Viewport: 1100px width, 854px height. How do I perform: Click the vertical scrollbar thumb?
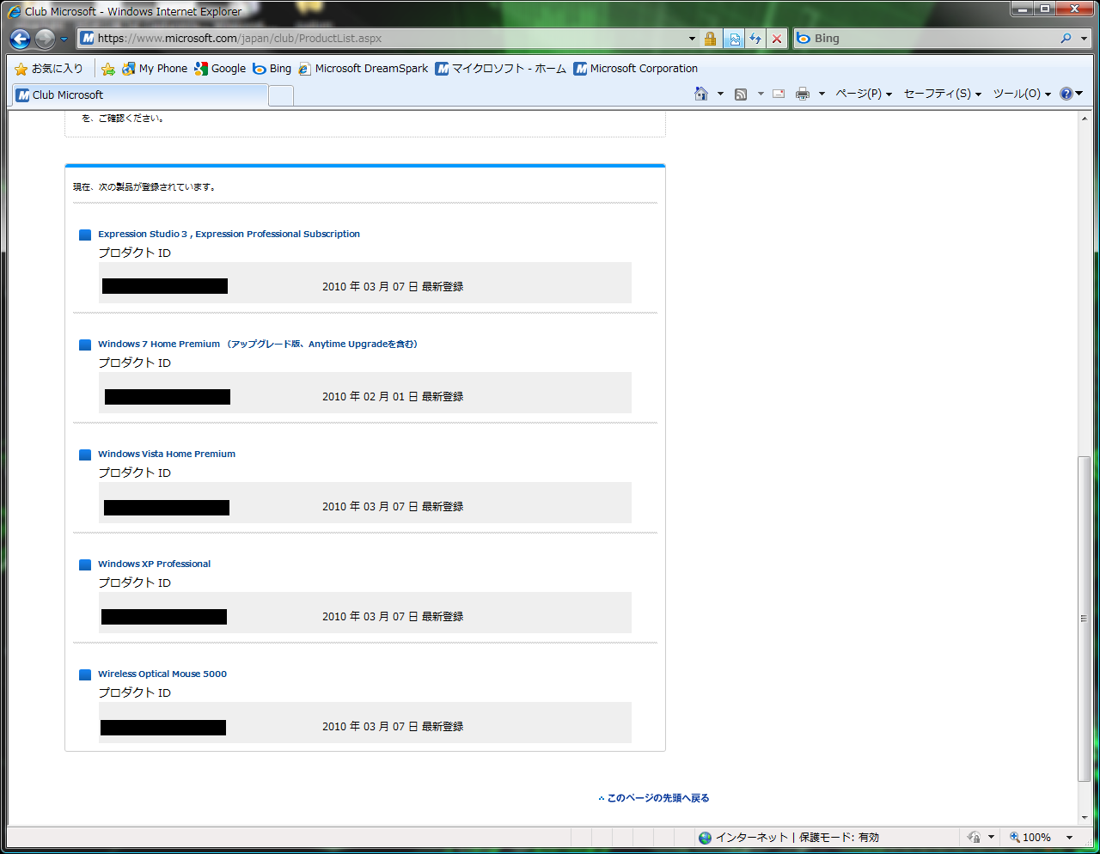click(1085, 619)
